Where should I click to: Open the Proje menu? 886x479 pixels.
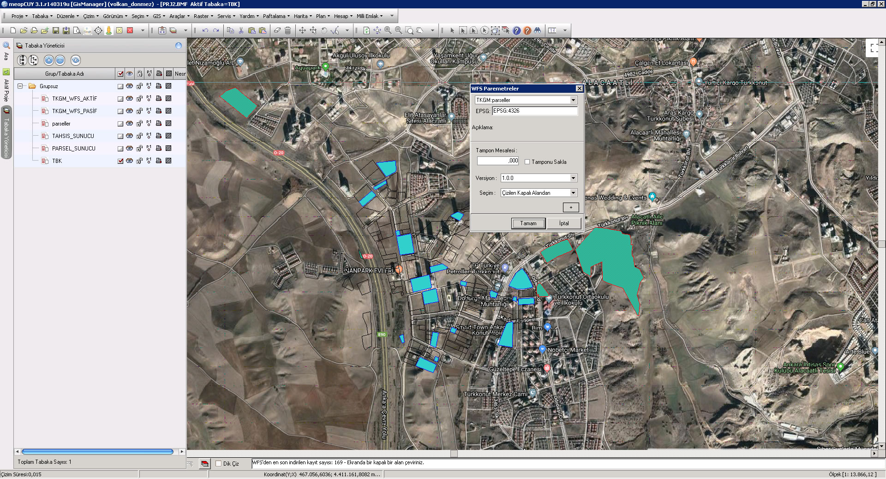[19, 16]
